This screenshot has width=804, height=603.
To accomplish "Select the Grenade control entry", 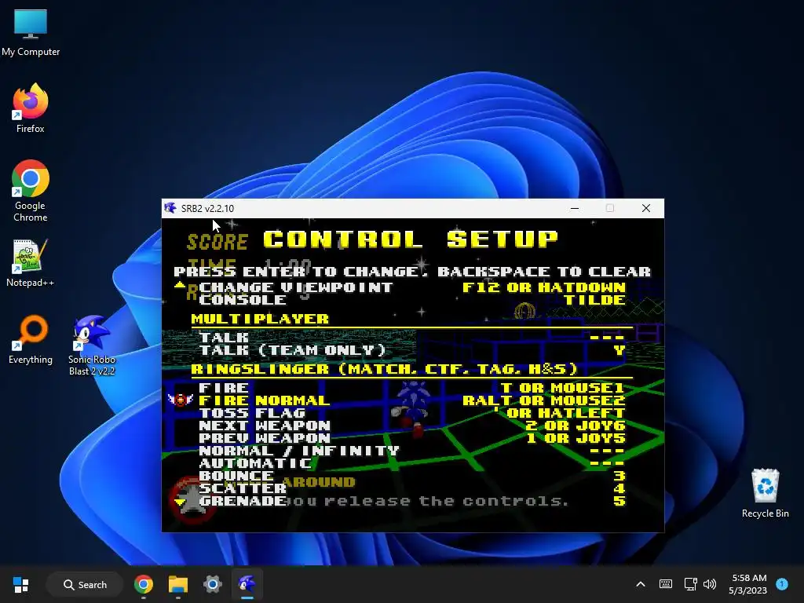I will click(242, 501).
